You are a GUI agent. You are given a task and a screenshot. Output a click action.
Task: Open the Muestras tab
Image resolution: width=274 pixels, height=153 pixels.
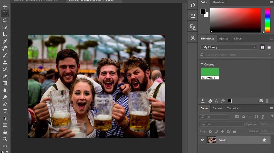[218, 2]
